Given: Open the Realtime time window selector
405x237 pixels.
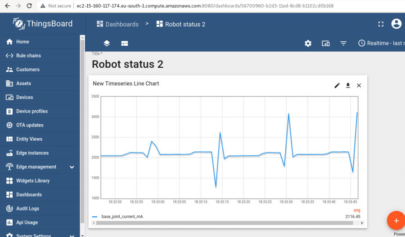Looking at the screenshot, I should tap(381, 44).
